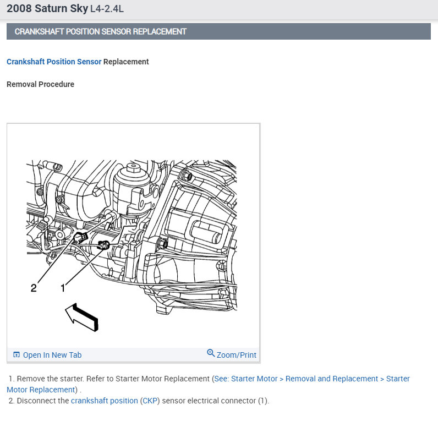Viewport: 438px width, 421px height.
Task: Select the 'sensor electrical connector (1)' text
Action: coord(215,401)
